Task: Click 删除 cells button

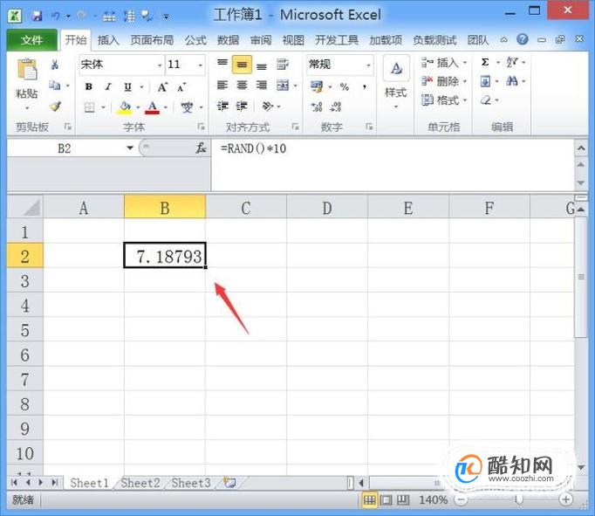Action: click(444, 81)
